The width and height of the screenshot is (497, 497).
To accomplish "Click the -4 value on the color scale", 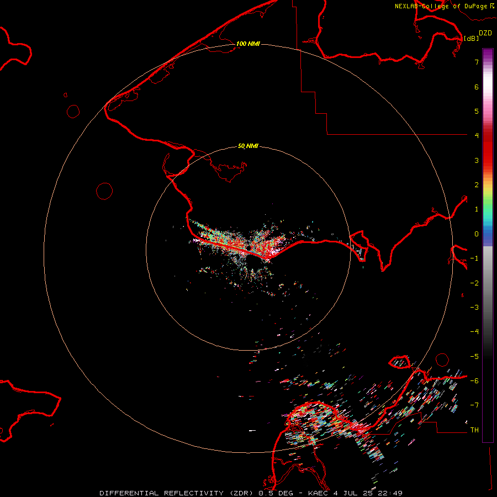I will pyautogui.click(x=474, y=332).
